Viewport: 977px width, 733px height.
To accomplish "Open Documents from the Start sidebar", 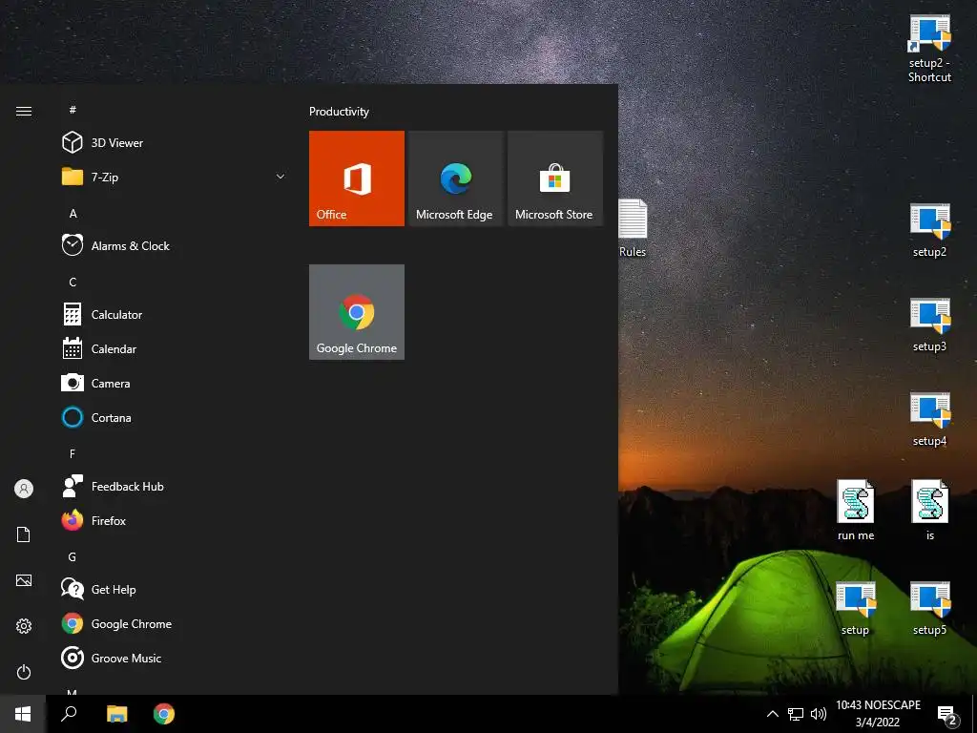I will pyautogui.click(x=24, y=534).
